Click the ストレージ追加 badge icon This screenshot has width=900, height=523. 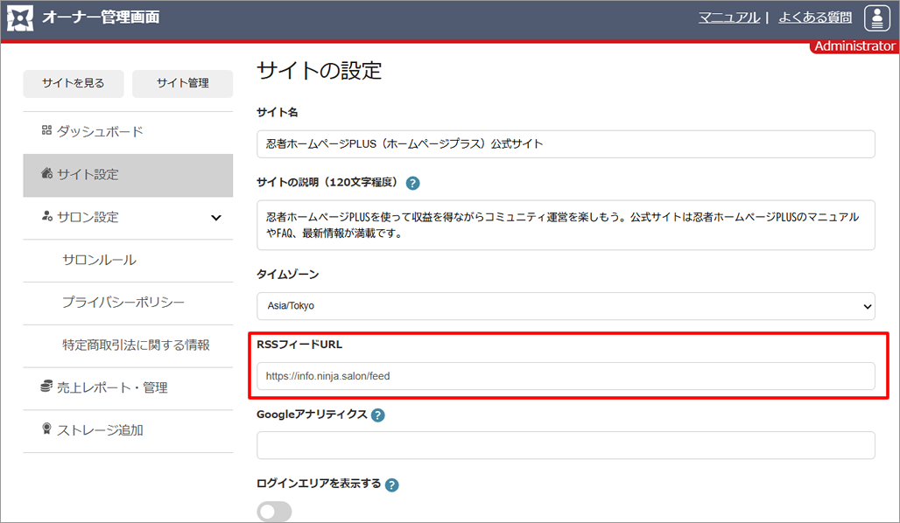[x=46, y=429]
